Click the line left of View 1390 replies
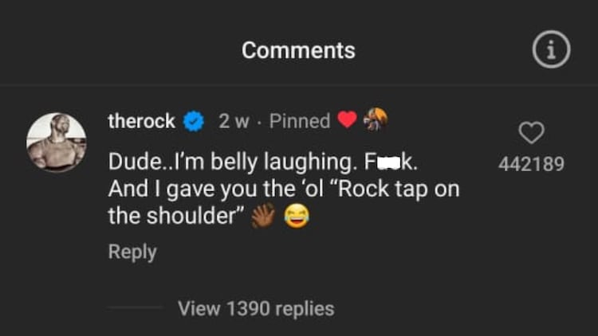Image resolution: width=598 pixels, height=336 pixels. (x=135, y=307)
